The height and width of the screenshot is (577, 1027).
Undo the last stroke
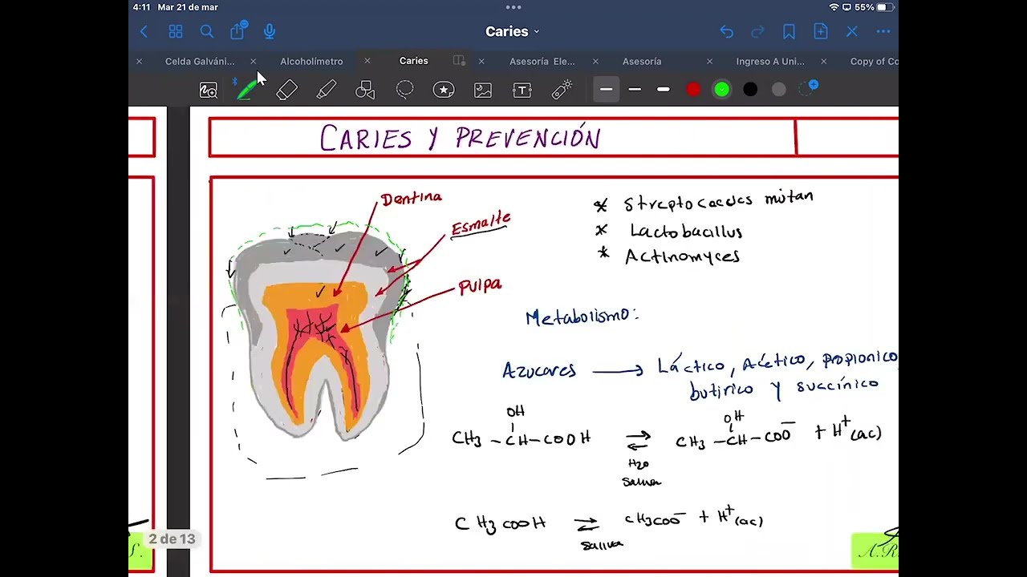tap(726, 31)
